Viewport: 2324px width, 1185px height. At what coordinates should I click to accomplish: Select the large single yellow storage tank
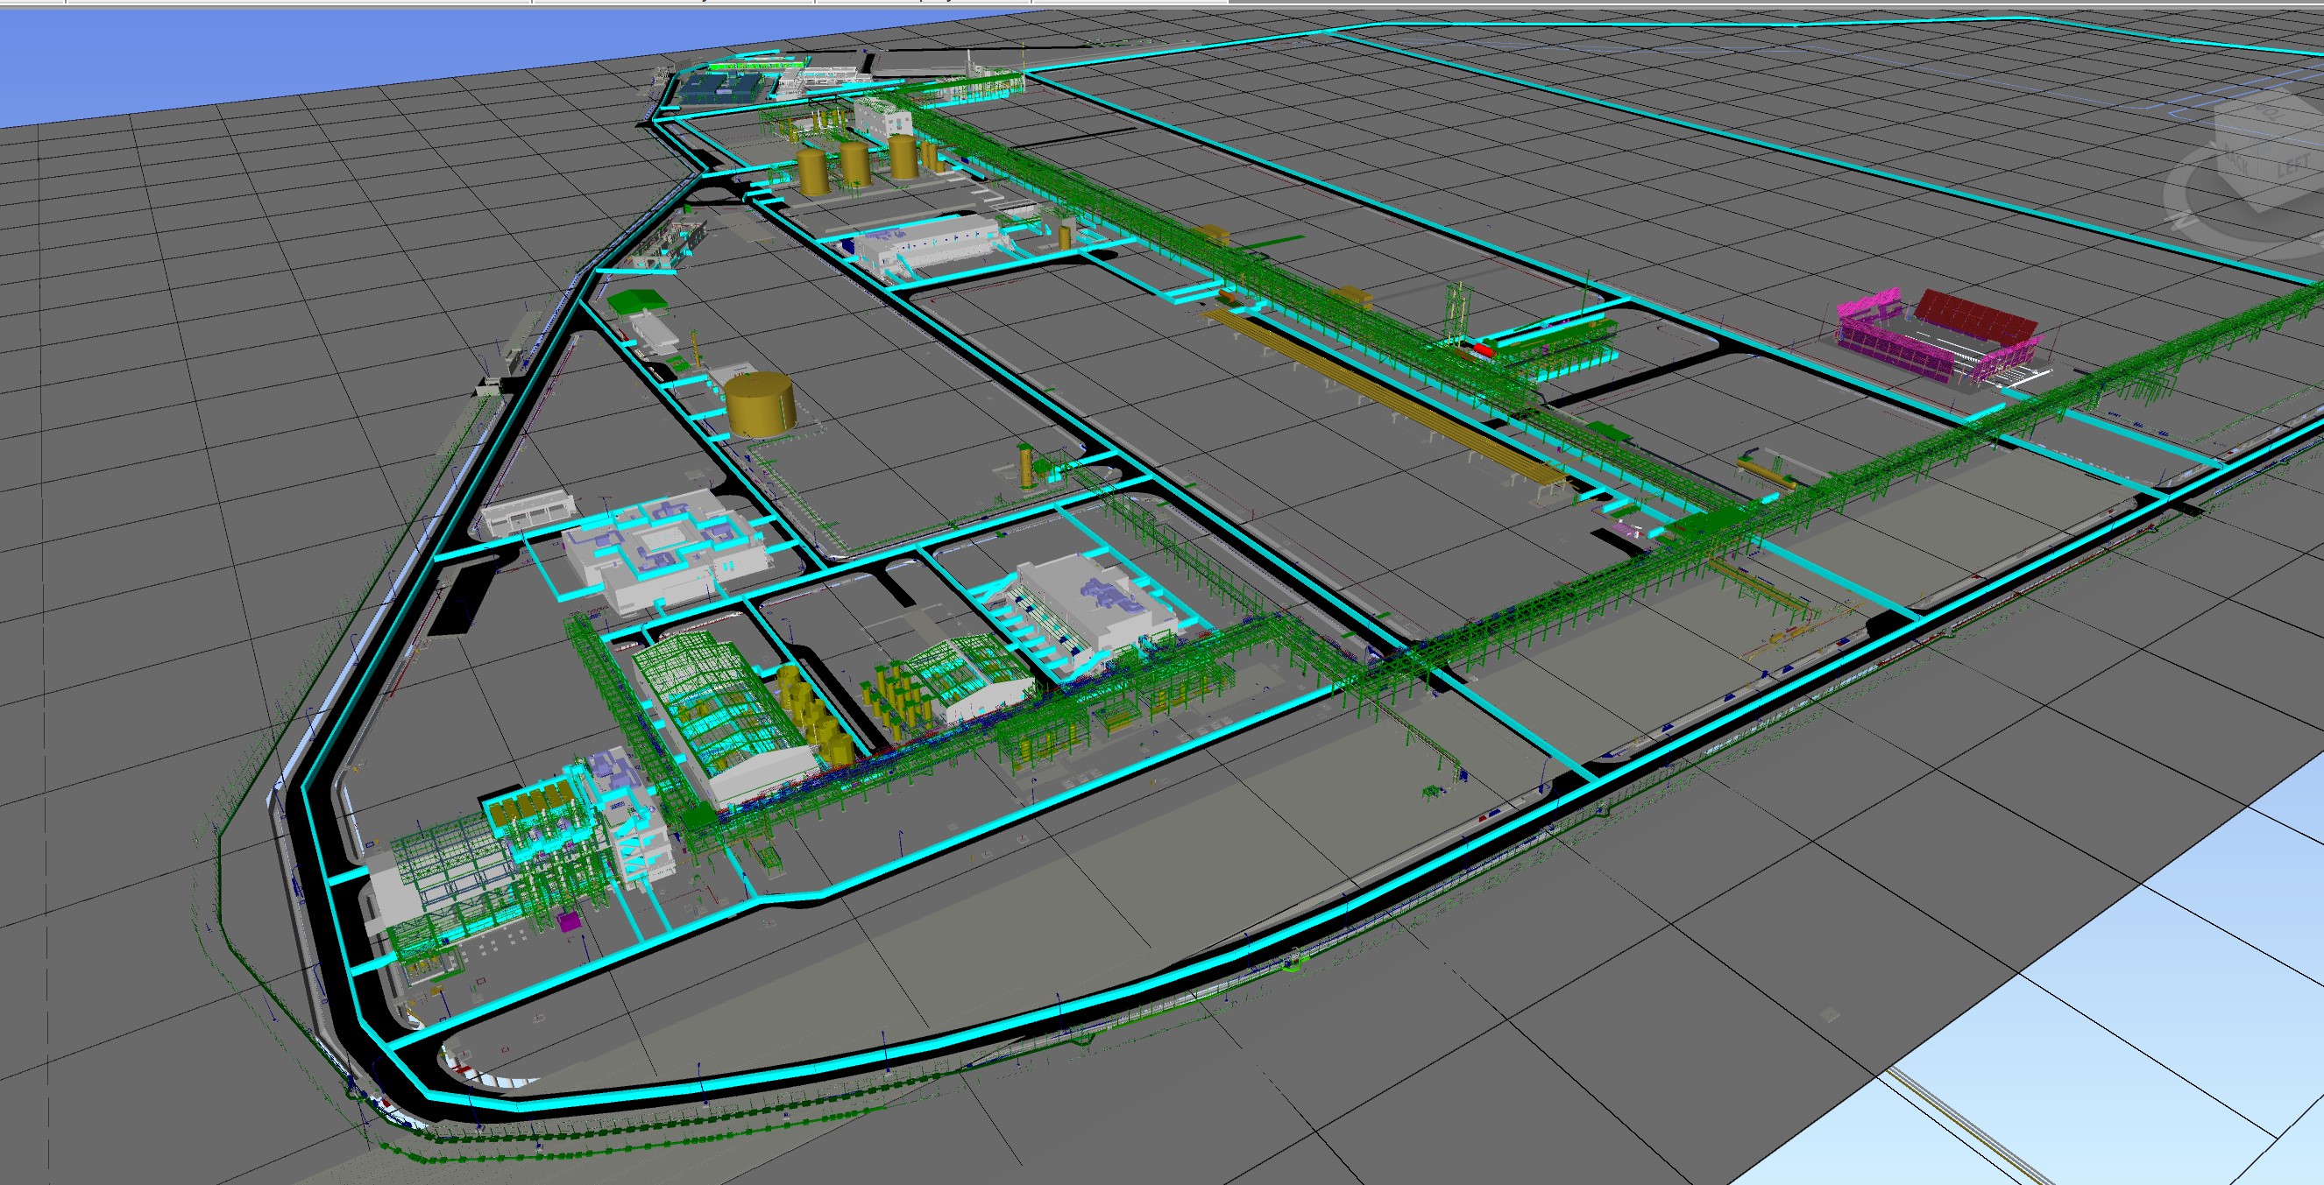tap(761, 405)
